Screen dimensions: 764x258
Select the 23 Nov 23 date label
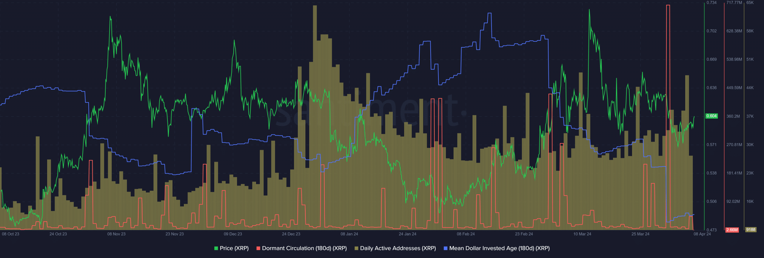175,234
